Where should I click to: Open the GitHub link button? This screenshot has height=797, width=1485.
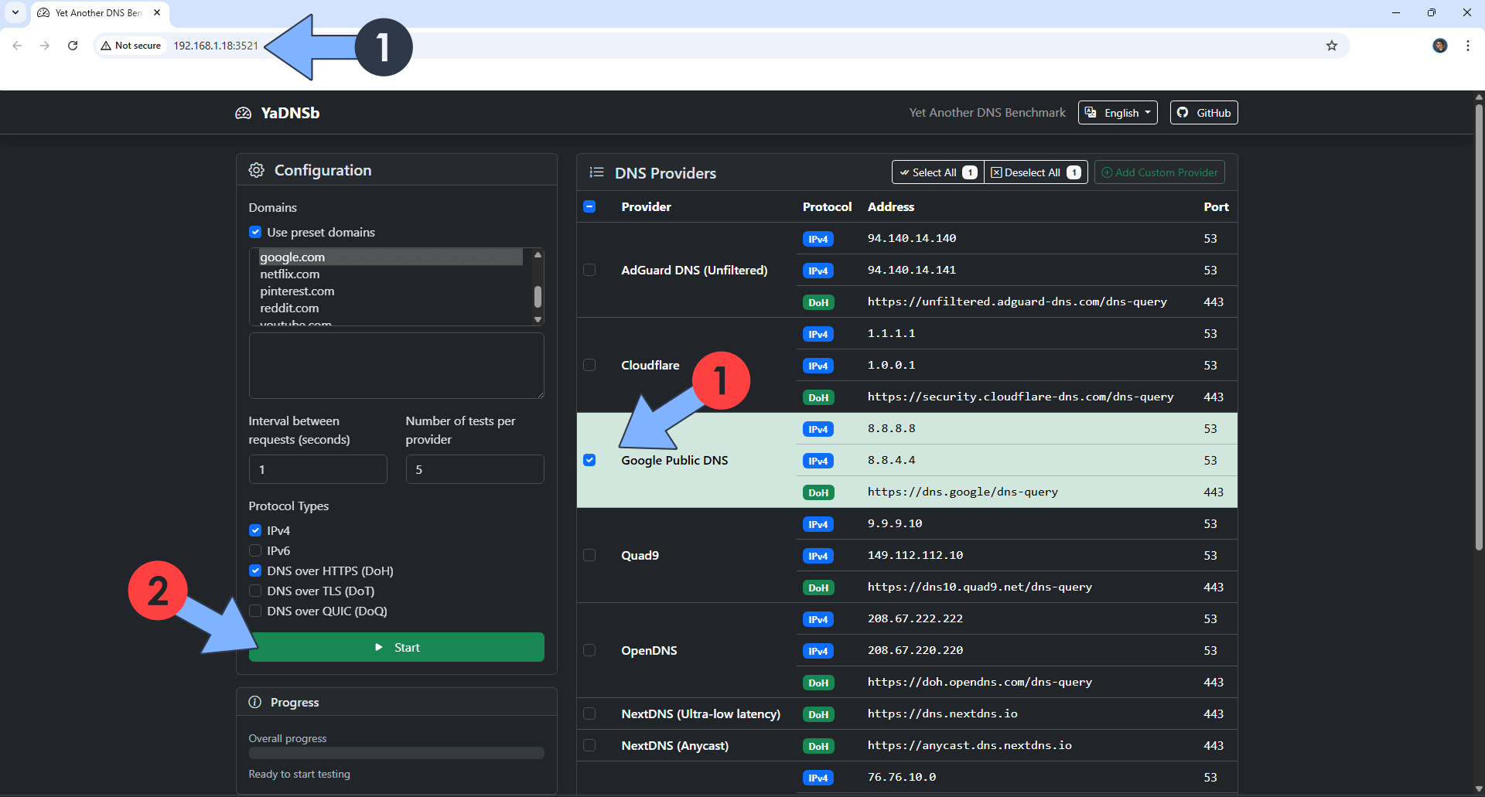[1203, 113]
